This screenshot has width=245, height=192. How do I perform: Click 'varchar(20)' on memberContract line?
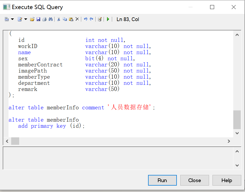point(102,65)
